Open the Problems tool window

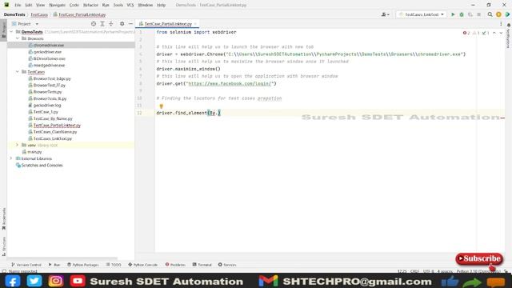pos(175,265)
